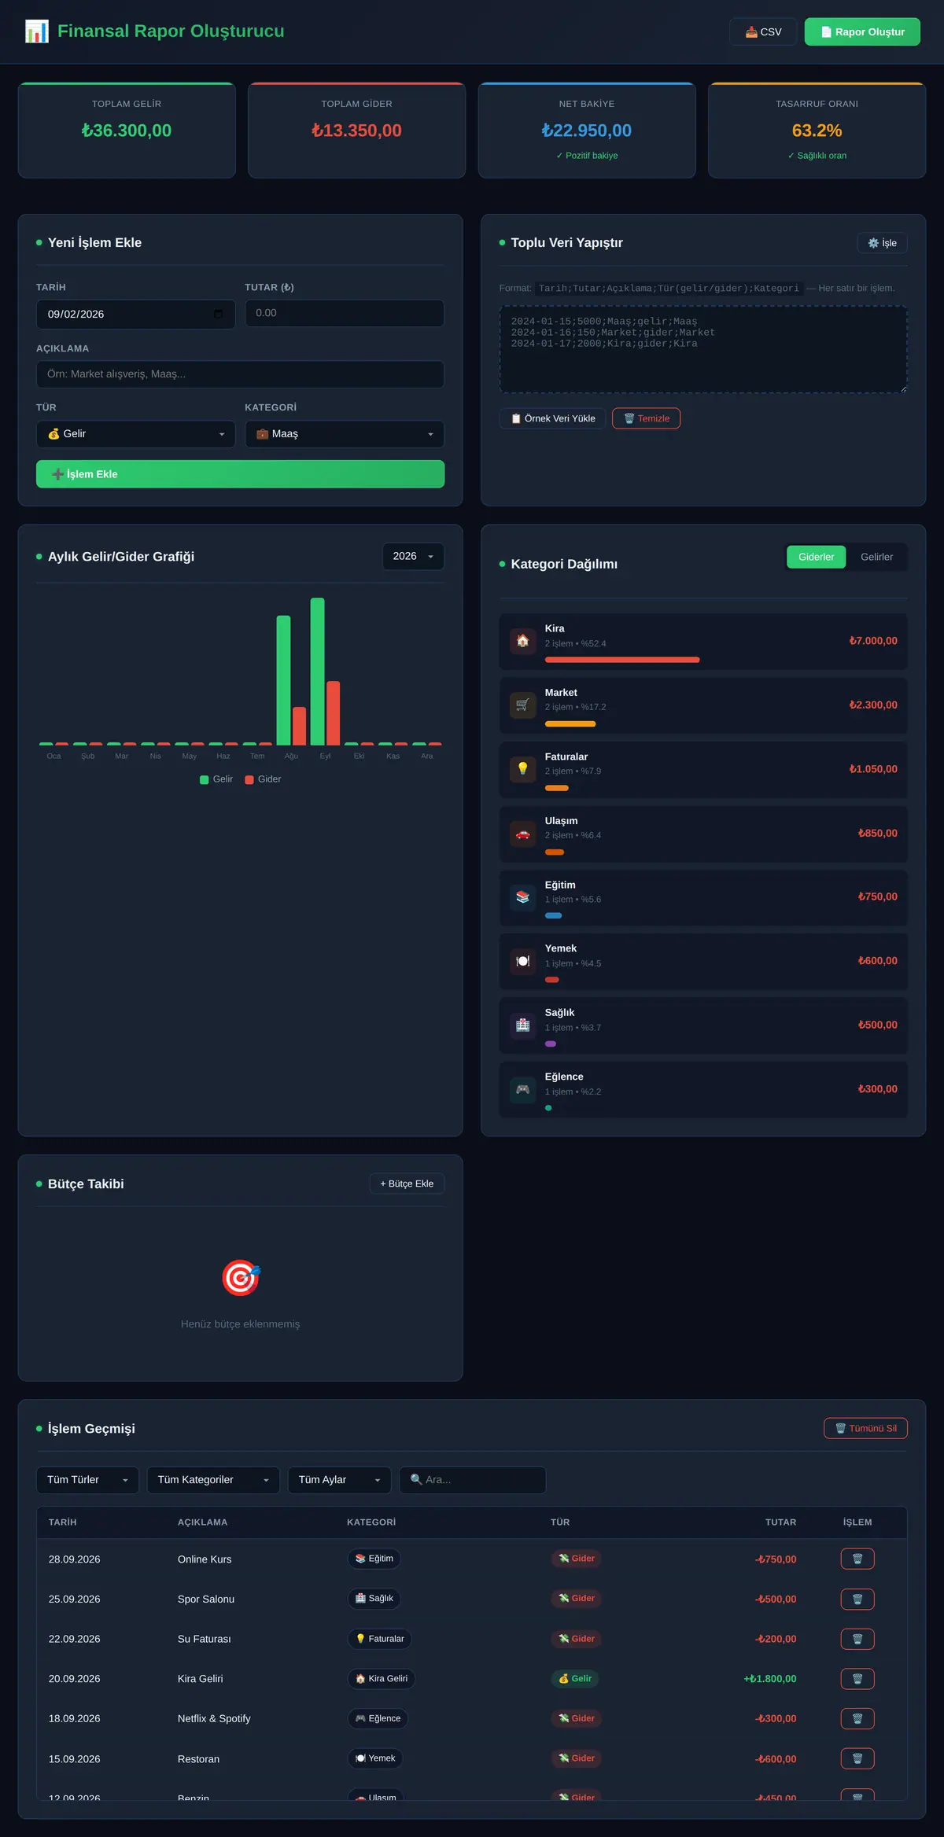Open the Tür dropdown showing Gelir
This screenshot has width=944, height=1837.
tap(135, 434)
